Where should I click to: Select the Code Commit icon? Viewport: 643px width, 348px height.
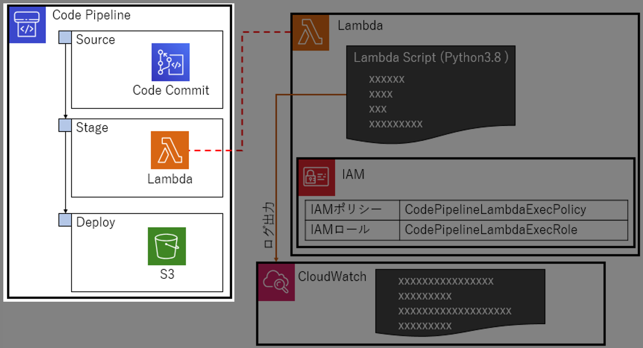coord(170,62)
